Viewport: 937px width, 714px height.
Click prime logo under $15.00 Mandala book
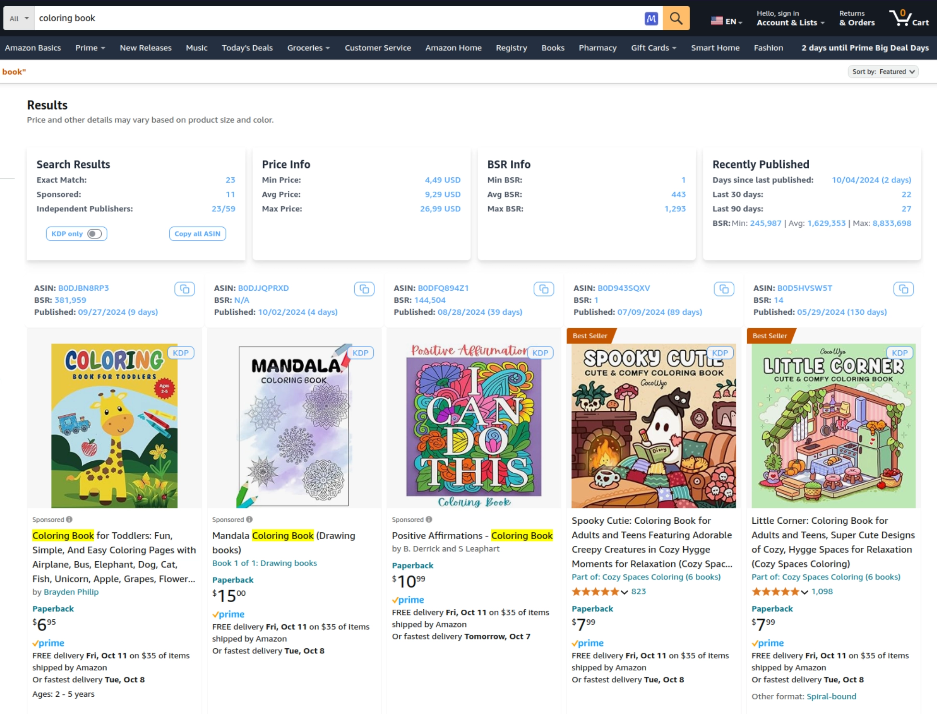(228, 614)
